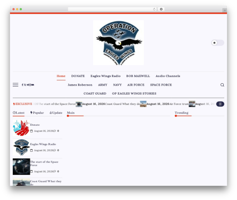Open the Donate post title

35,125
